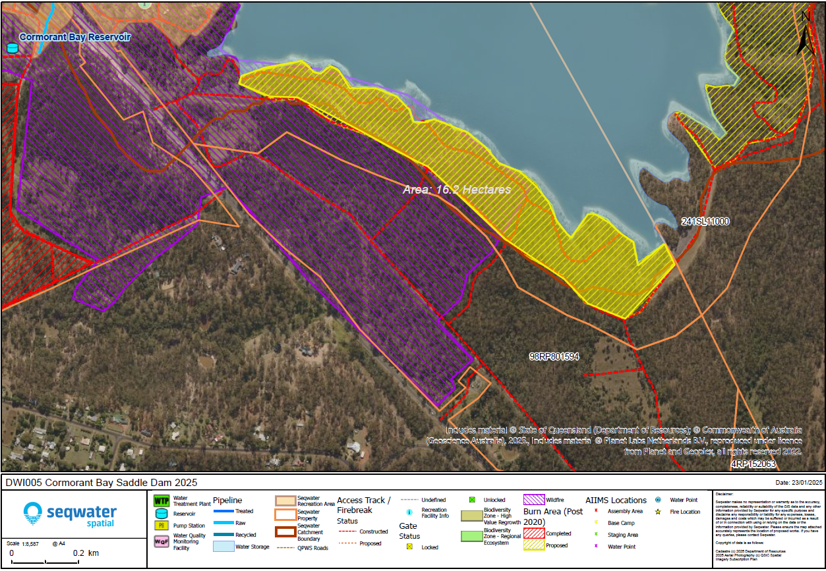Viewport: 826px width, 571px height.
Task: Click the Pump Station legend icon
Action: [162, 526]
